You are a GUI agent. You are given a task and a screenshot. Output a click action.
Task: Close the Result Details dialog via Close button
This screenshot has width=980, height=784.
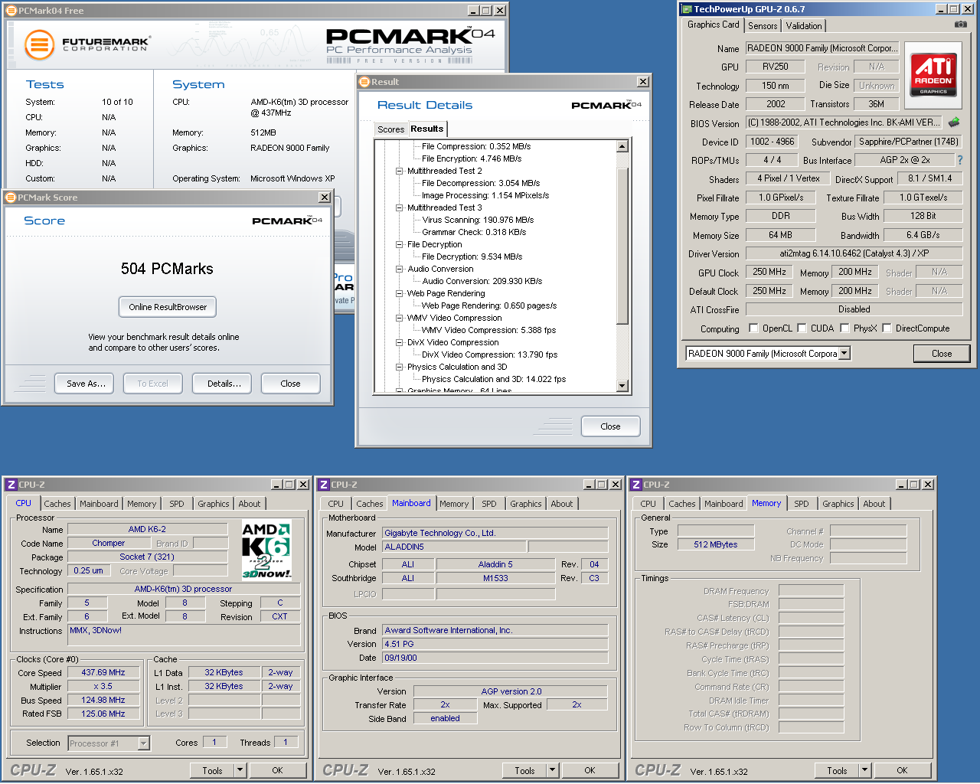point(610,426)
